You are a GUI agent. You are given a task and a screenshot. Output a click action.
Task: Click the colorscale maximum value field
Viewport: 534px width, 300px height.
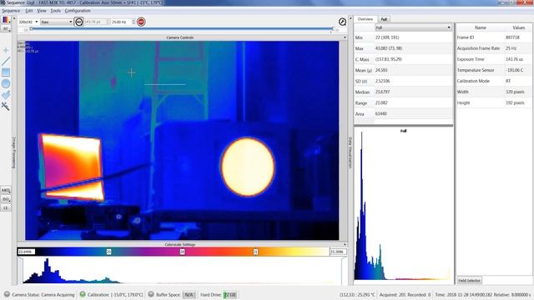point(338,252)
